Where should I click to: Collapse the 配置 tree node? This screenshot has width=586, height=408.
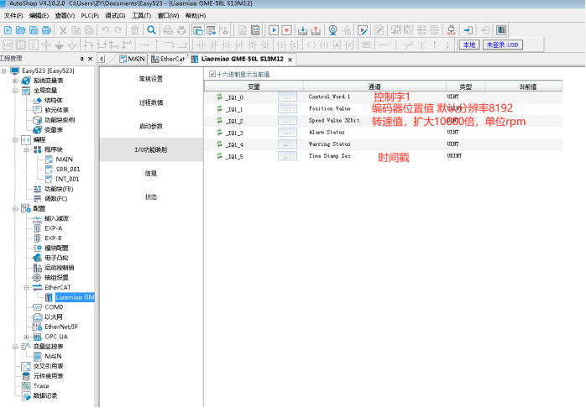tap(15, 208)
